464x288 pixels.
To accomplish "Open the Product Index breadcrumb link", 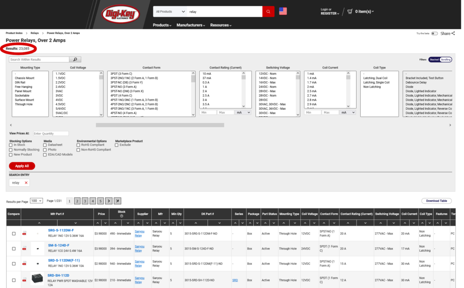I will tap(14, 33).
